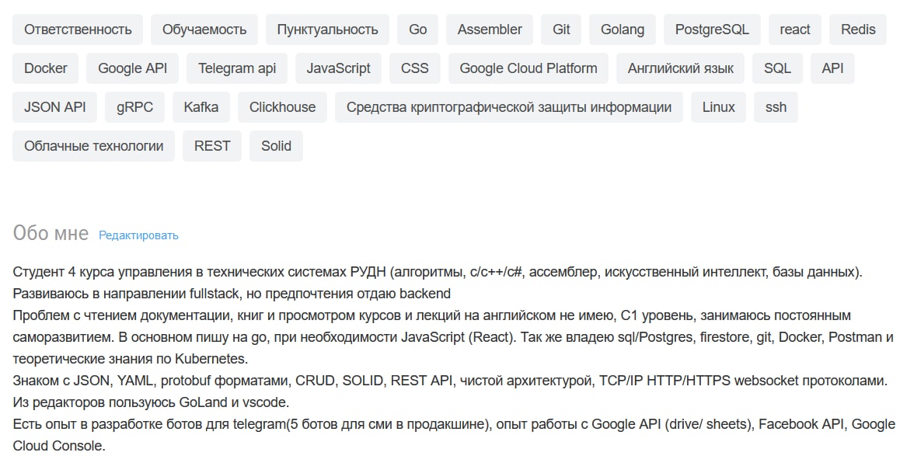Click the Golang skill tag
The width and height of the screenshot is (907, 456).
click(623, 30)
